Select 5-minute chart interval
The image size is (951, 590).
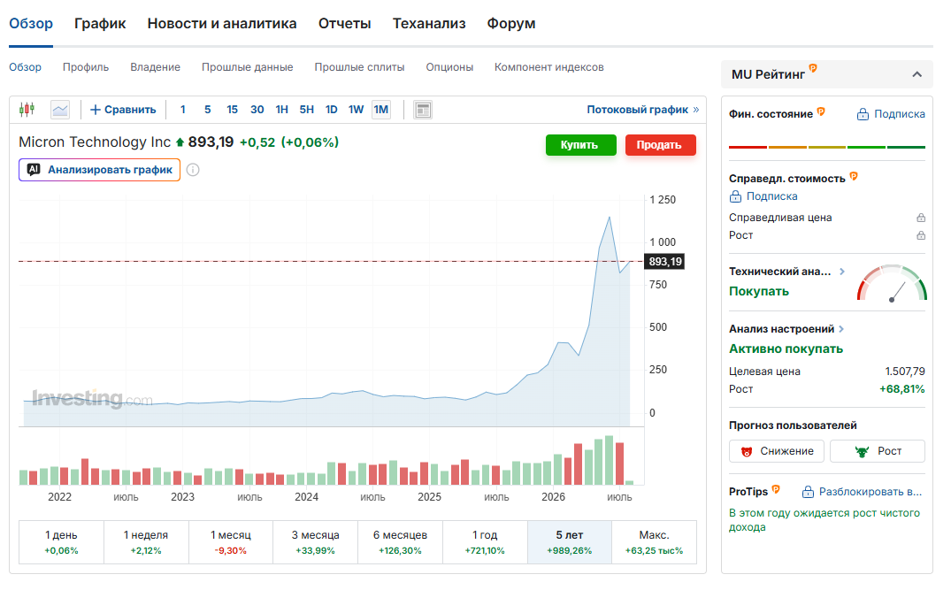pos(207,110)
